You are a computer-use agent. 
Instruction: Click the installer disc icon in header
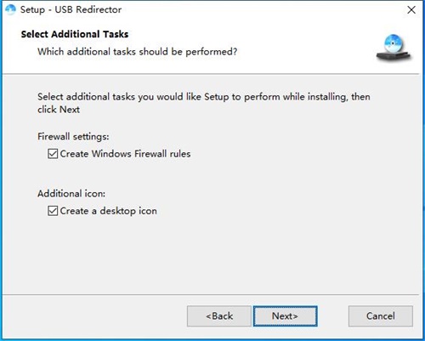click(x=394, y=48)
